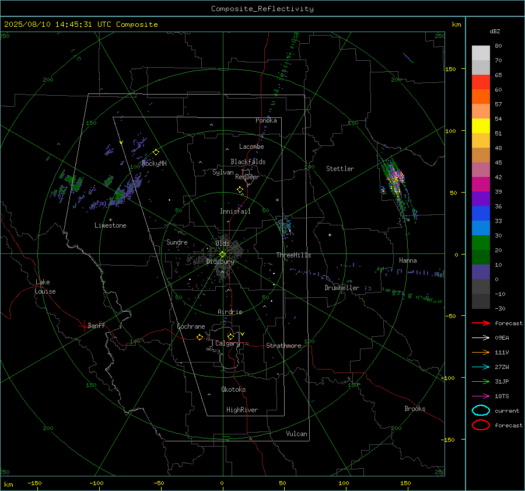
Task: Click the green 31JP arrow in legend
Action: (x=481, y=381)
